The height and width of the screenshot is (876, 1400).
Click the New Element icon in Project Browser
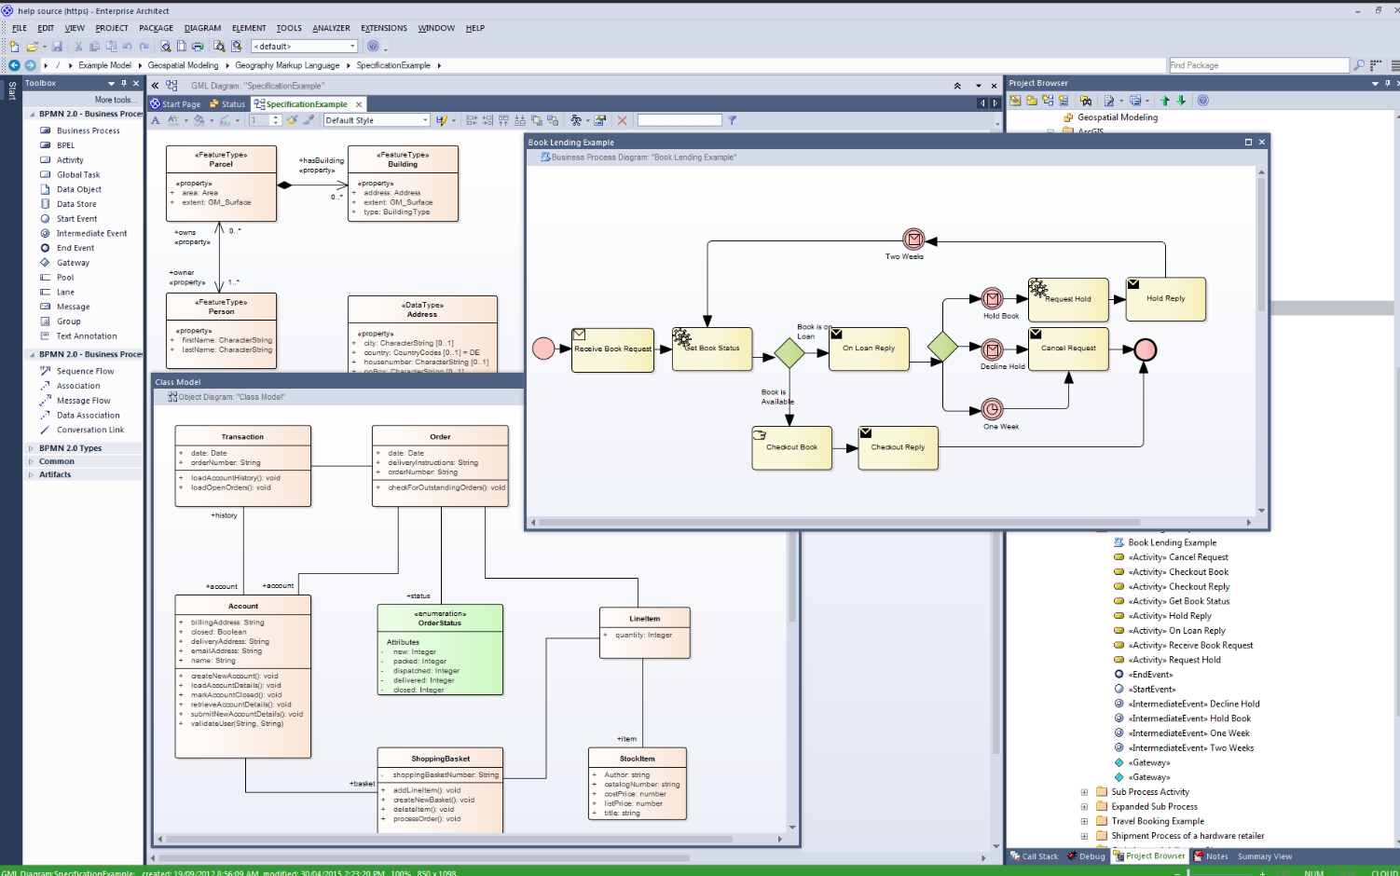[x=1064, y=101]
